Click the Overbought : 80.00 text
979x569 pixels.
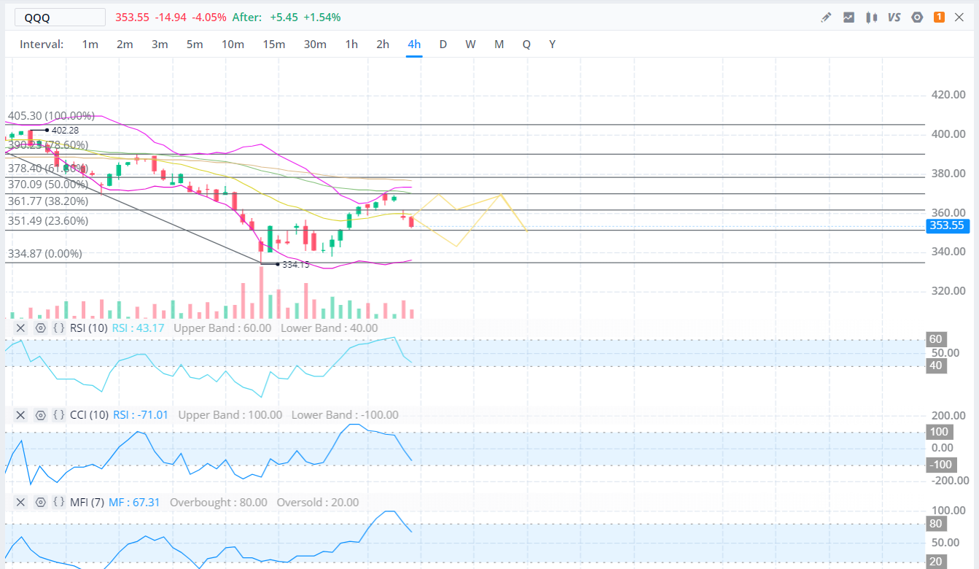click(219, 503)
